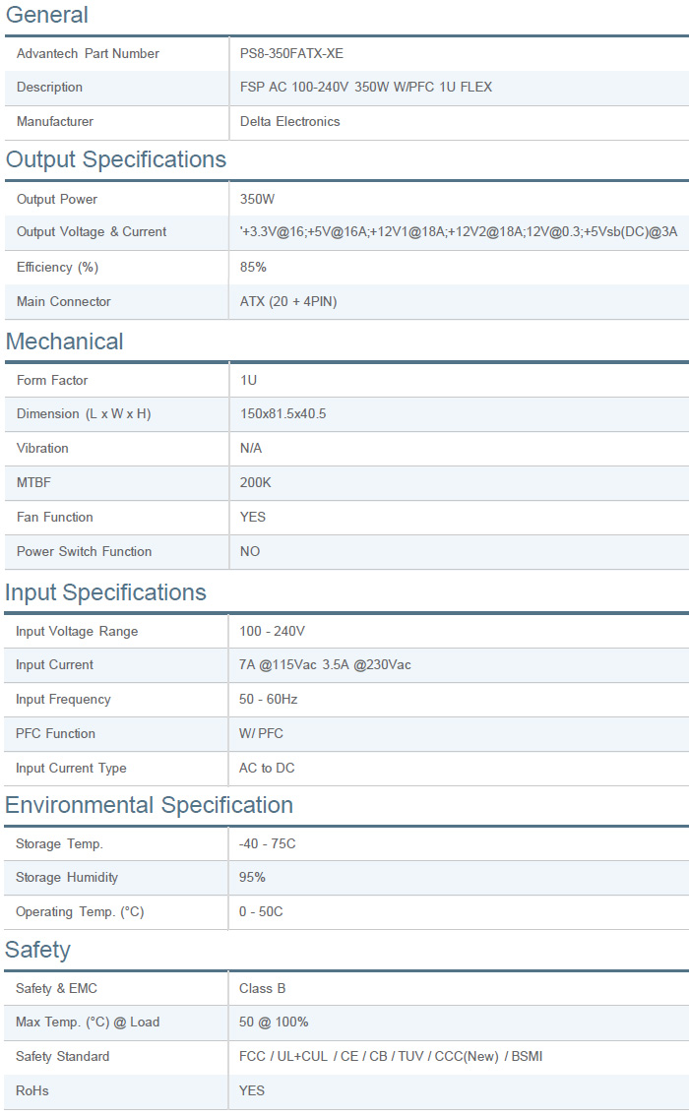Click the FSP AC 100-240V description text

[365, 87]
